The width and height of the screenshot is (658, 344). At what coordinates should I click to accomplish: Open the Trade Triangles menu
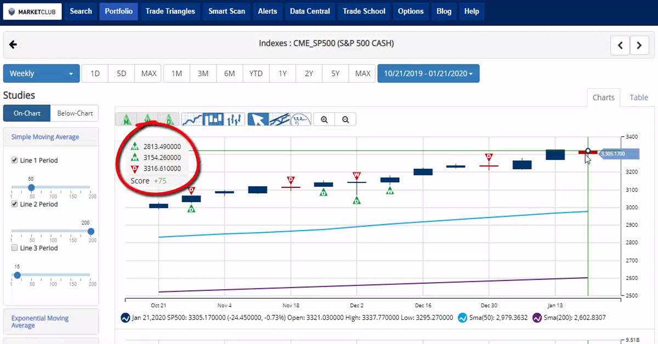click(170, 11)
